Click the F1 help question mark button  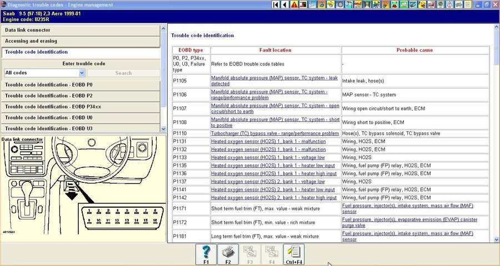point(206,254)
